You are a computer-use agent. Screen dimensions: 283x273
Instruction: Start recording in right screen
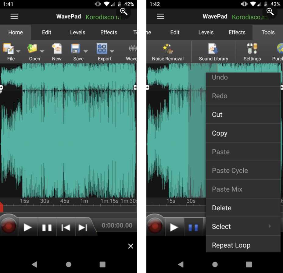point(155,226)
